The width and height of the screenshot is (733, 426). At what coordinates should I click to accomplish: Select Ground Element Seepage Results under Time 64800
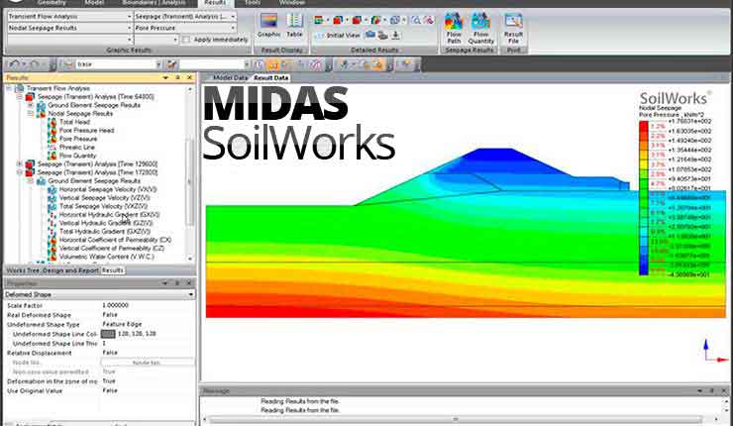click(94, 105)
